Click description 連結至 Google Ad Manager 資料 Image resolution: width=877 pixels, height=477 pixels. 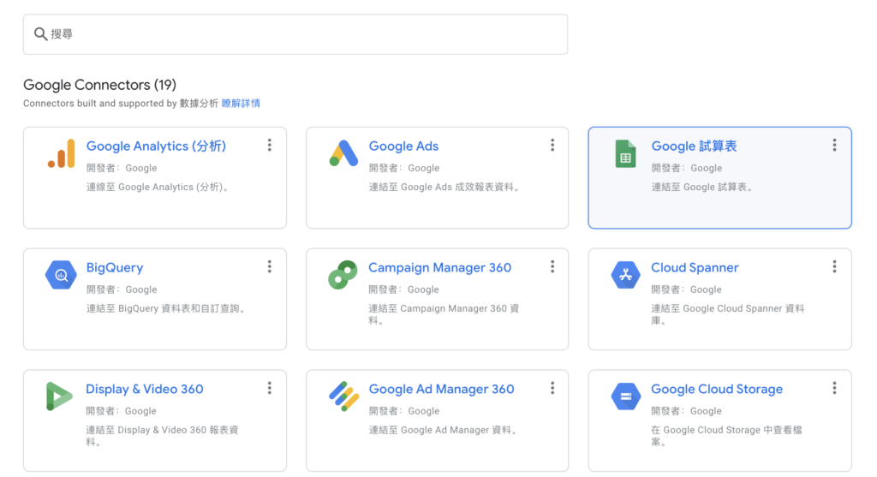click(444, 430)
